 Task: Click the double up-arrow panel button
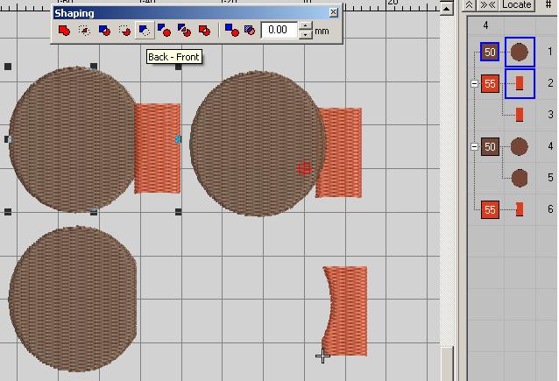[471, 5]
